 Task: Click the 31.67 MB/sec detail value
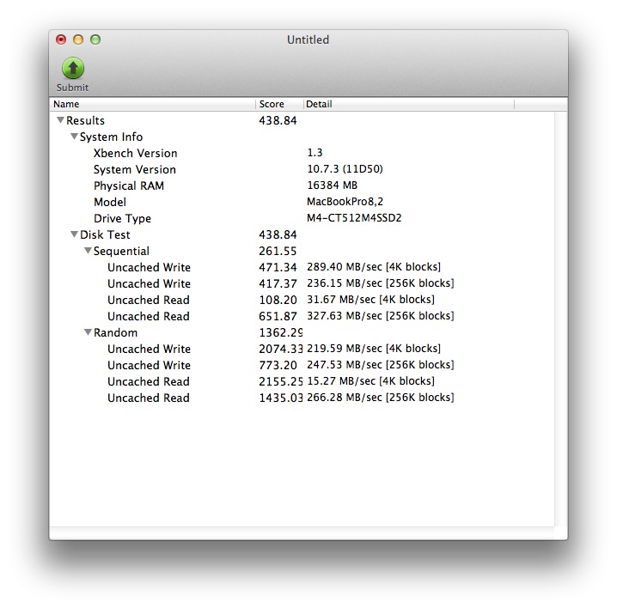click(x=370, y=300)
